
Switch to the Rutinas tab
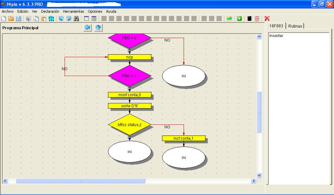295,26
